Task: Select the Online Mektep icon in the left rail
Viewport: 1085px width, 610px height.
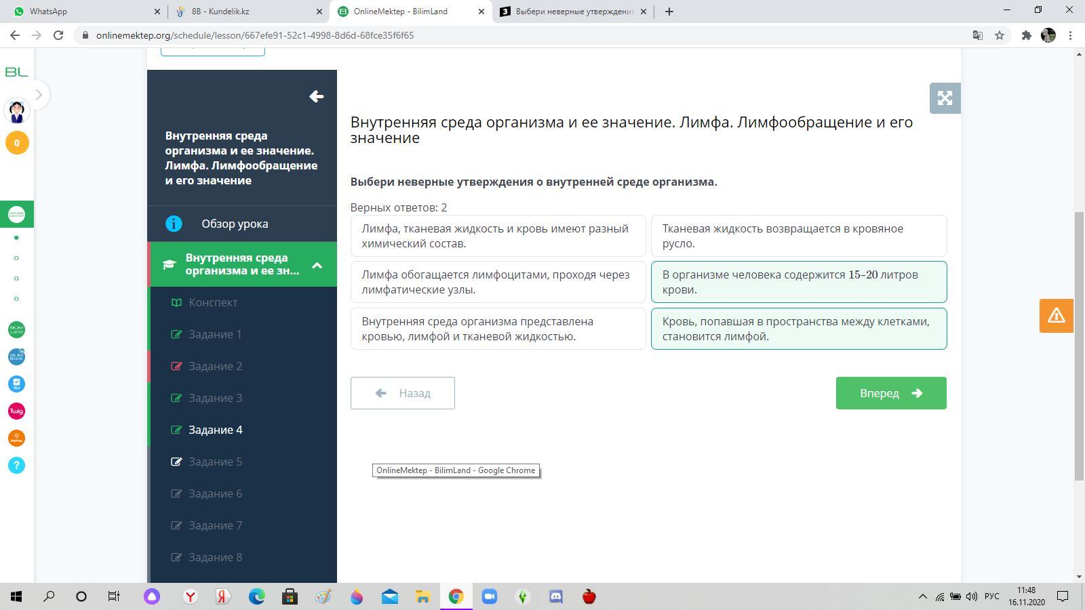Action: tap(16, 214)
